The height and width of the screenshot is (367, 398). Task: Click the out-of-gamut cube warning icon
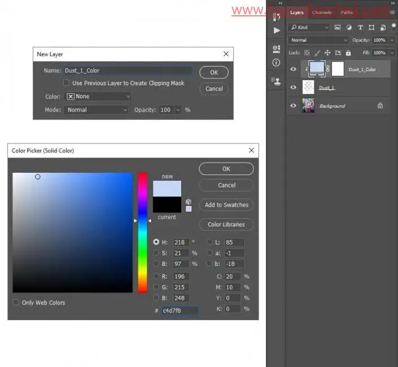point(189,202)
